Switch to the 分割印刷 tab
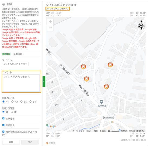149x147 pixels. (x=18, y=54)
